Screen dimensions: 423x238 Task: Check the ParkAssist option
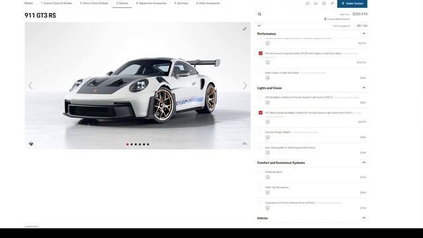[x=260, y=172]
